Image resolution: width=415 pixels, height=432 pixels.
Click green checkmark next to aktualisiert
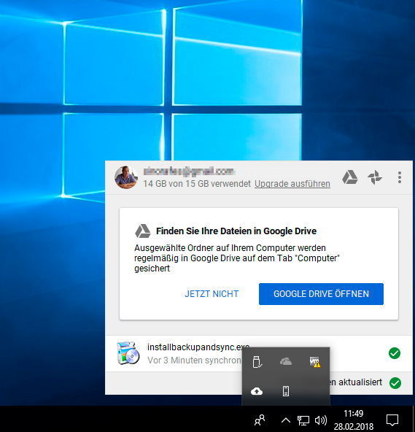tap(395, 382)
